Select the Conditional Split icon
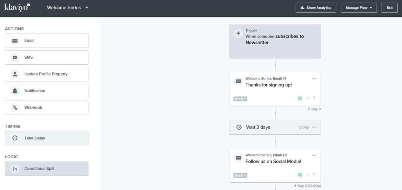402x190 pixels. pos(15,169)
